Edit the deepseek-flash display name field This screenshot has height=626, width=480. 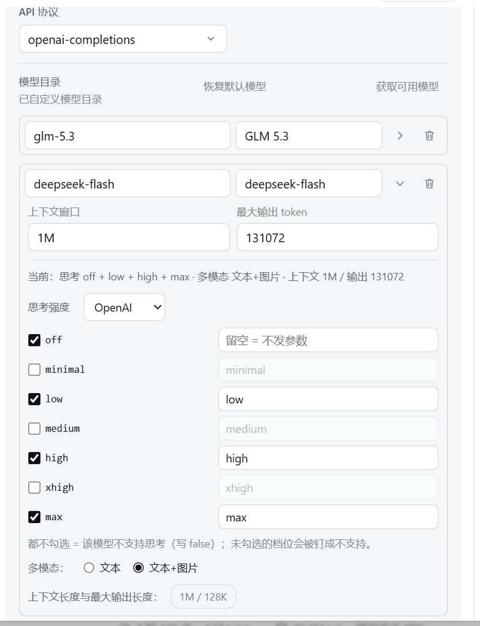[x=309, y=183]
